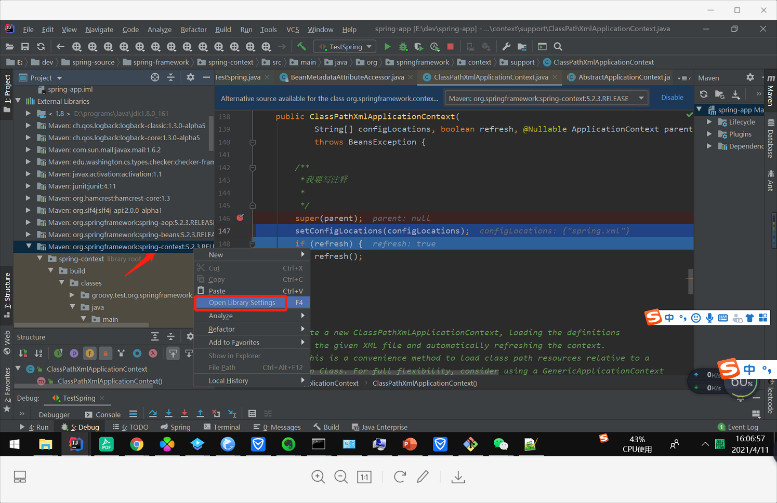
Task: Toggle Sort by Visibility in Structure
Action: pos(23,354)
